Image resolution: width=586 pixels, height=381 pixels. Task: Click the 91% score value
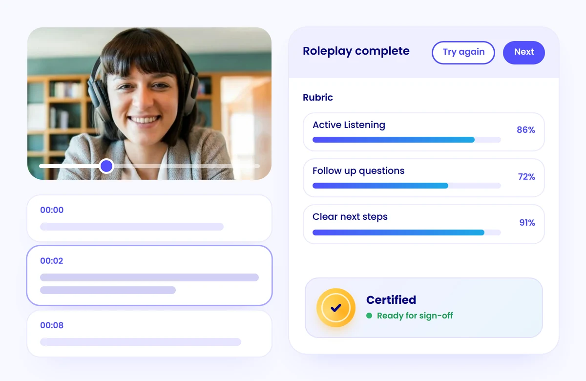527,223
